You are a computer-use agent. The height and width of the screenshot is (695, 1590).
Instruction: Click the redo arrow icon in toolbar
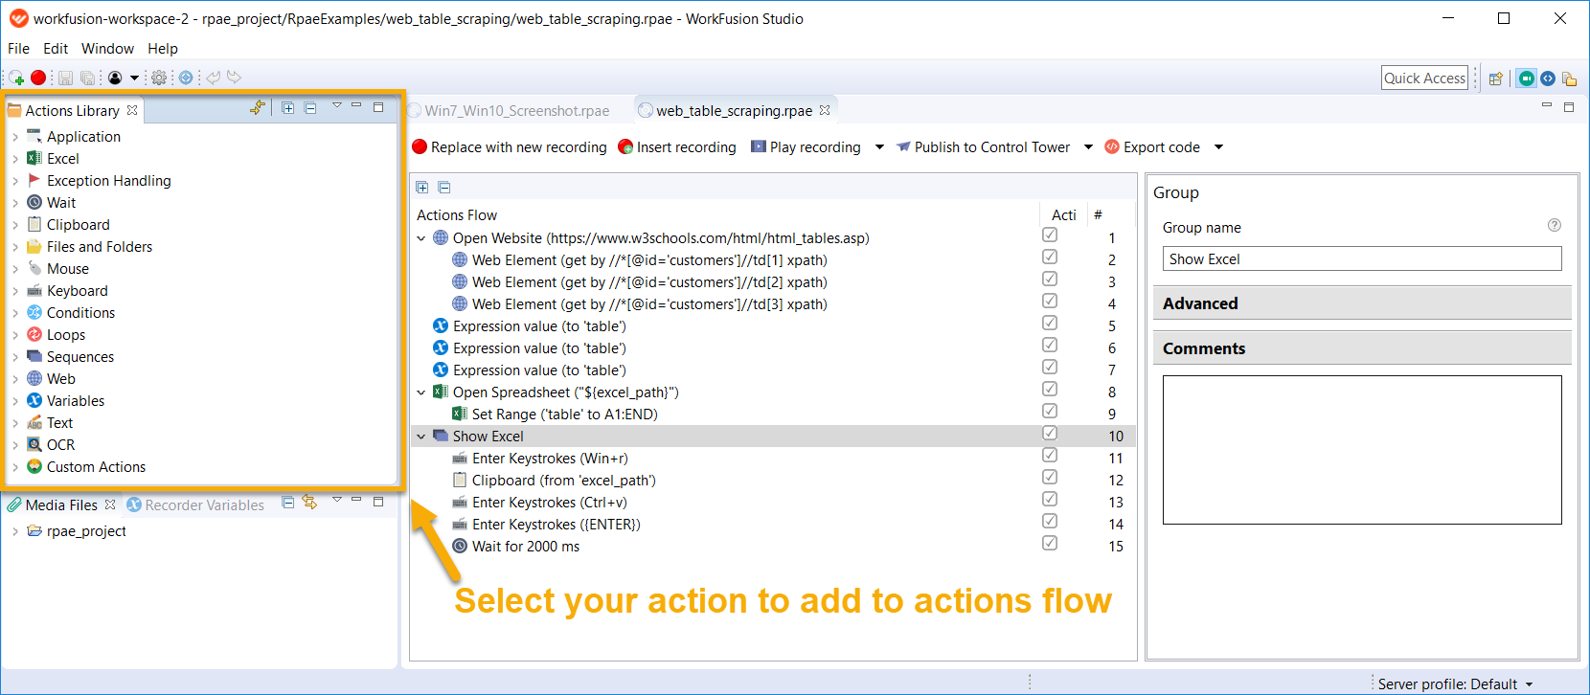click(235, 78)
